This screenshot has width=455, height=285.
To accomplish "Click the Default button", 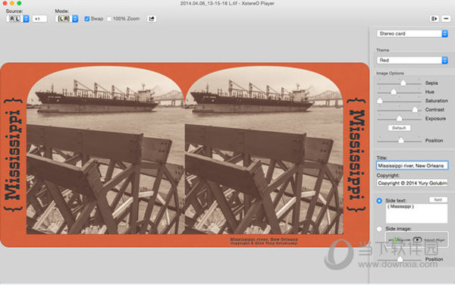I will [399, 128].
